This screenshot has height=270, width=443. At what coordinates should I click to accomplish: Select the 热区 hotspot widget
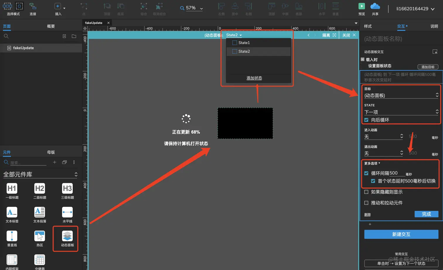coord(40,238)
